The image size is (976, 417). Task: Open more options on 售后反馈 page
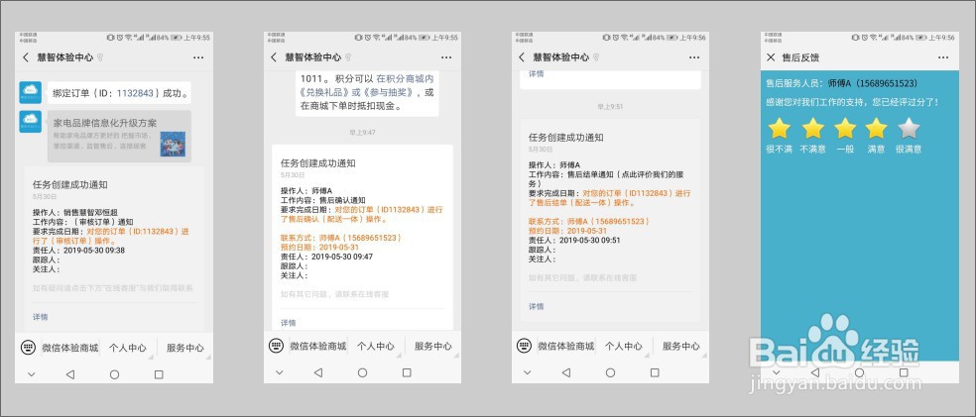(943, 57)
